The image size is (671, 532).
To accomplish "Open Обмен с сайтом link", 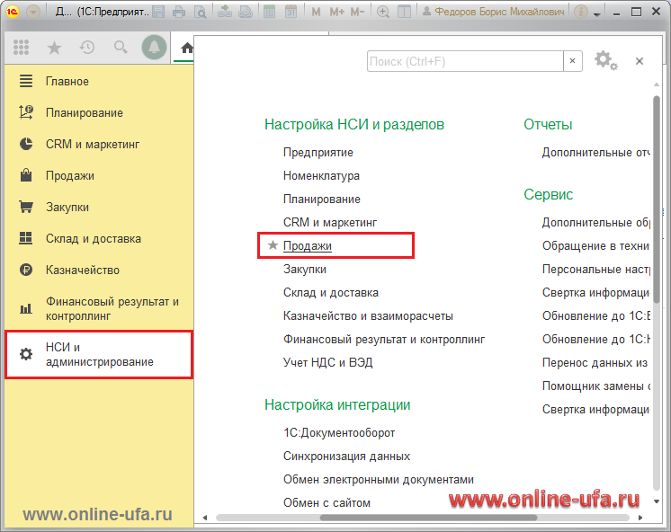I will [x=327, y=503].
